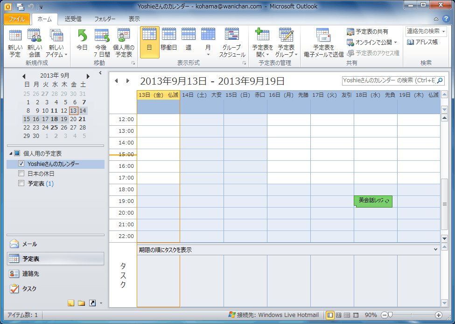Open 個人用の予定表 in ribbon
Screen dimensions: 455x324
pyautogui.click(x=124, y=43)
